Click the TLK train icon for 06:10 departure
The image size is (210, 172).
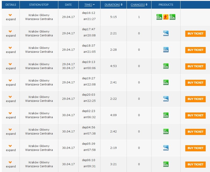pos(166,164)
